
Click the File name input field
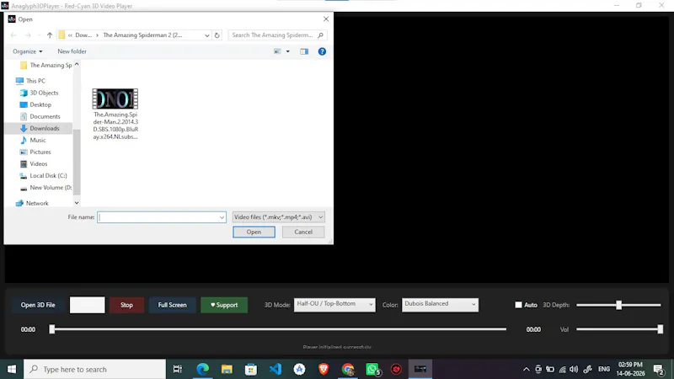click(158, 217)
